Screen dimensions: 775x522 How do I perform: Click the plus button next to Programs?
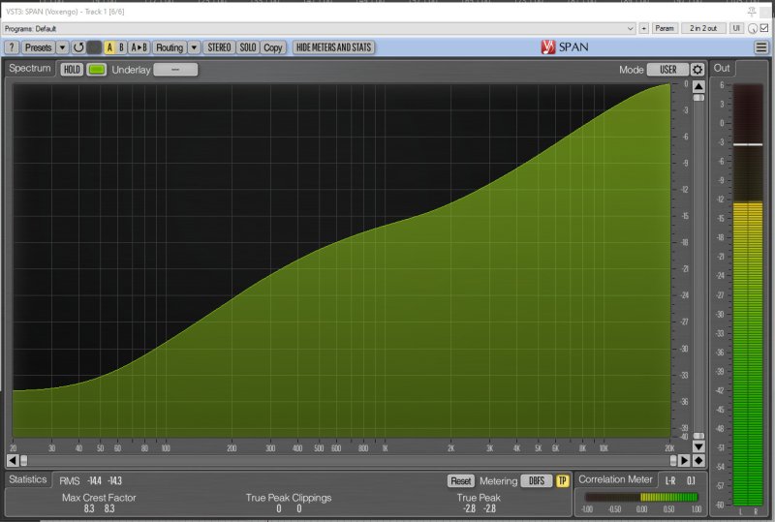(643, 29)
